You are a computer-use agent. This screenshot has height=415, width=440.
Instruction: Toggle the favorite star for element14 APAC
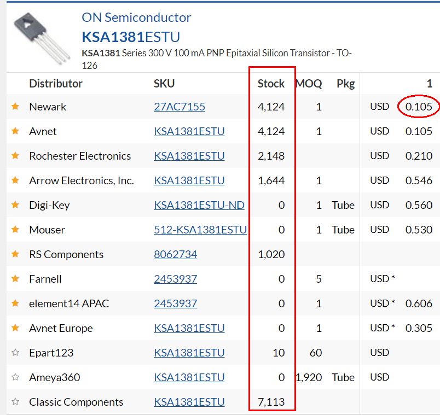(15, 303)
